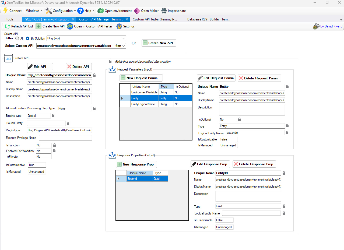Click the API Description text box

(59, 99)
